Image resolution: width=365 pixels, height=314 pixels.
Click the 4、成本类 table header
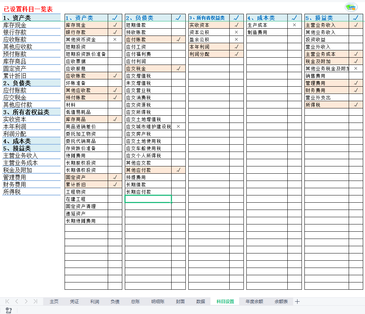click(x=267, y=18)
